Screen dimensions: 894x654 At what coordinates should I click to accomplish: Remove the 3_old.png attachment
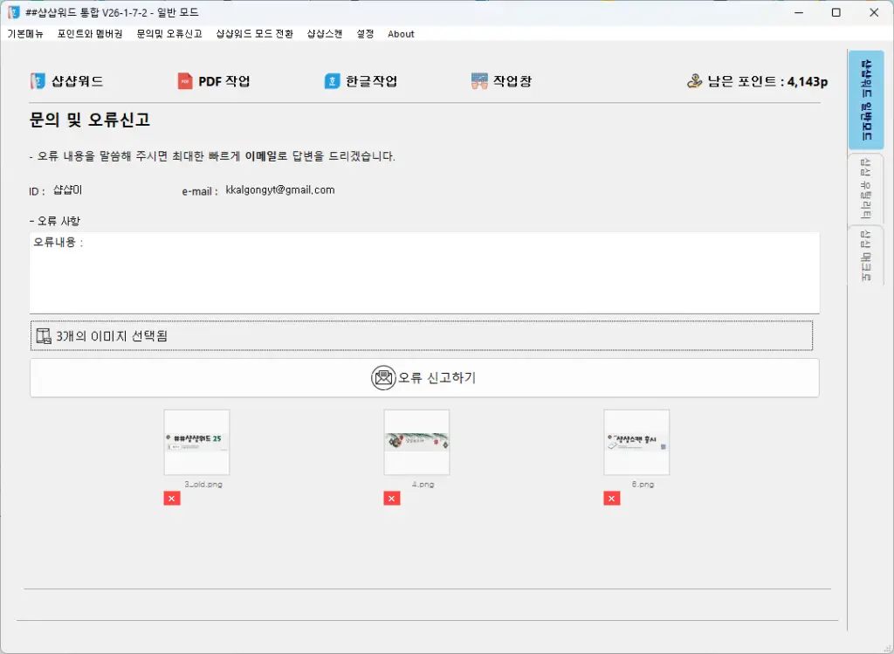tap(172, 498)
